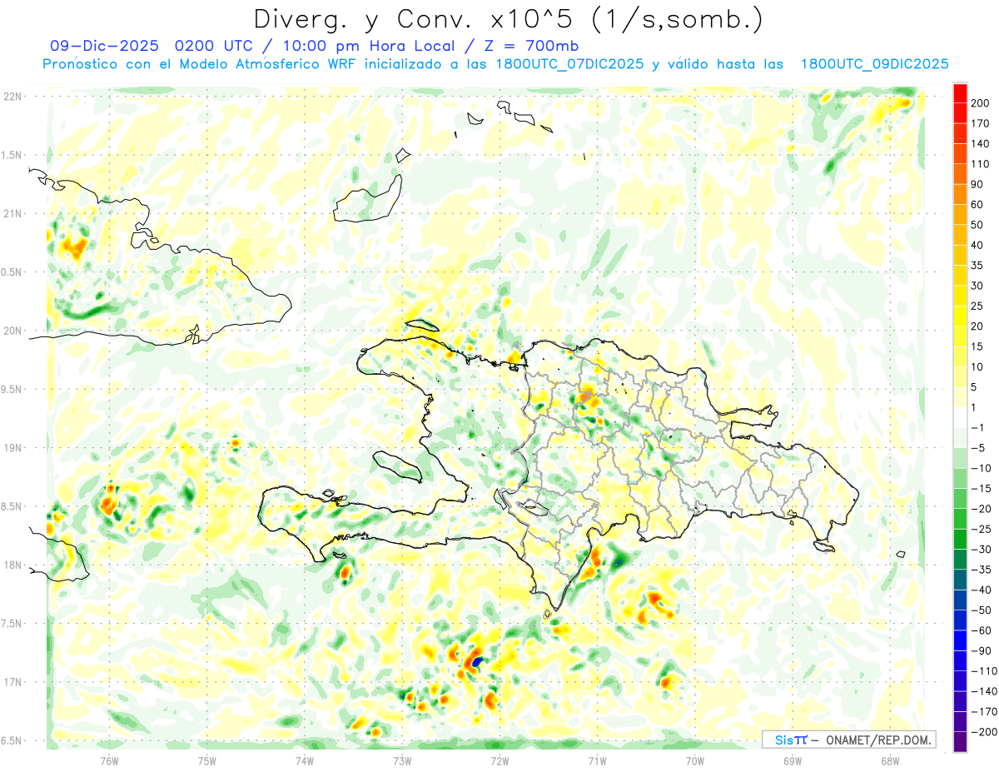The height and width of the screenshot is (772, 999).
Task: Click the red colorbar segment above 200
Action: (x=960, y=92)
